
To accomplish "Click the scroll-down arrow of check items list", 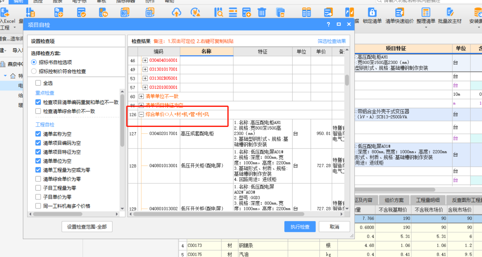I will pyautogui.click(x=122, y=208).
